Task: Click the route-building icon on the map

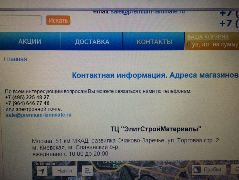Action: coord(87,171)
